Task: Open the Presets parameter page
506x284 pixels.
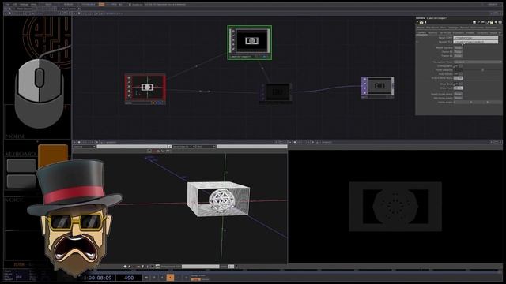Action: click(470, 33)
